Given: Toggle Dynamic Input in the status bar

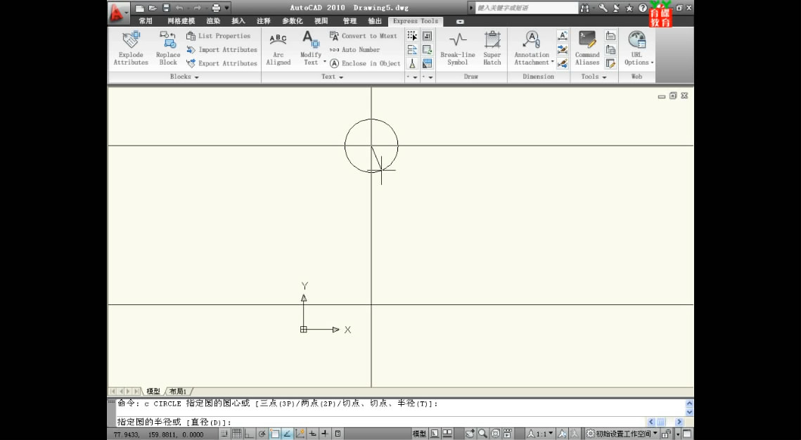Looking at the screenshot, I should point(313,434).
